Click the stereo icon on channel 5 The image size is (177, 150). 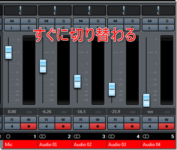pos(146,137)
